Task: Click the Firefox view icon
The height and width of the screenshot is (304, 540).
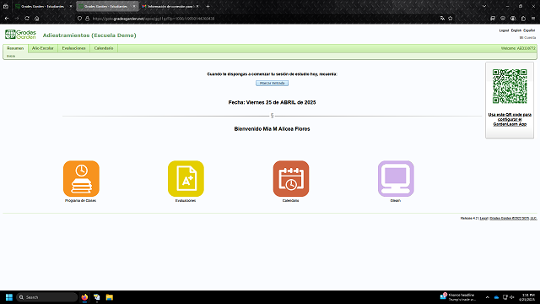Action: (6, 6)
